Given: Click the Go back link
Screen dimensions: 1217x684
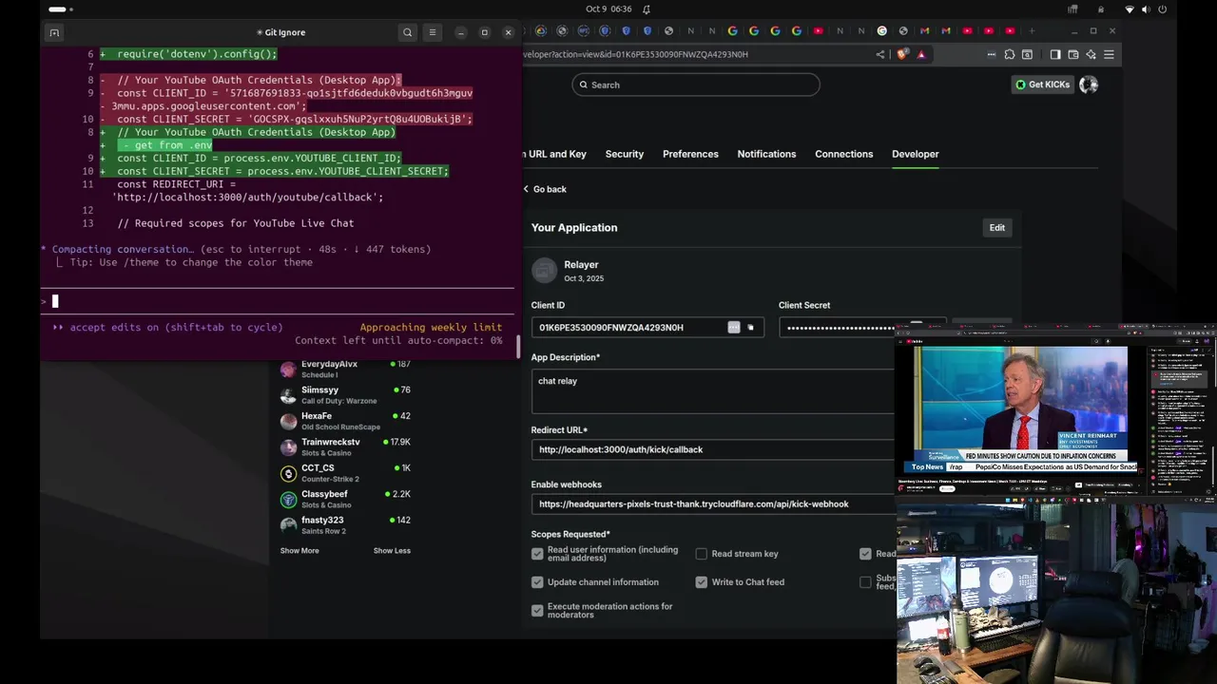Looking at the screenshot, I should 545,189.
